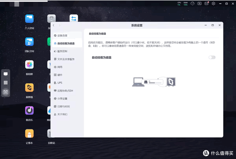The image size is (236, 159).
Task: Launch the 极相册 photo app
Action: click(x=29, y=65)
